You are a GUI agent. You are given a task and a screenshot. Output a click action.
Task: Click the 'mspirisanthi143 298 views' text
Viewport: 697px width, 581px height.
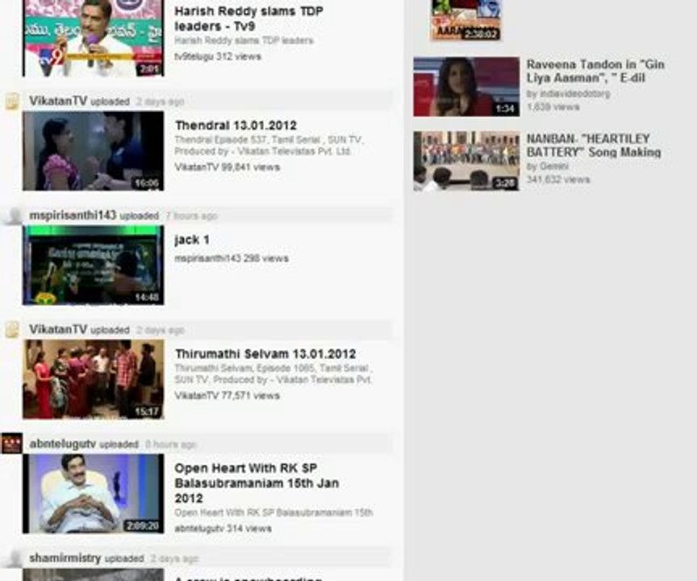232,258
